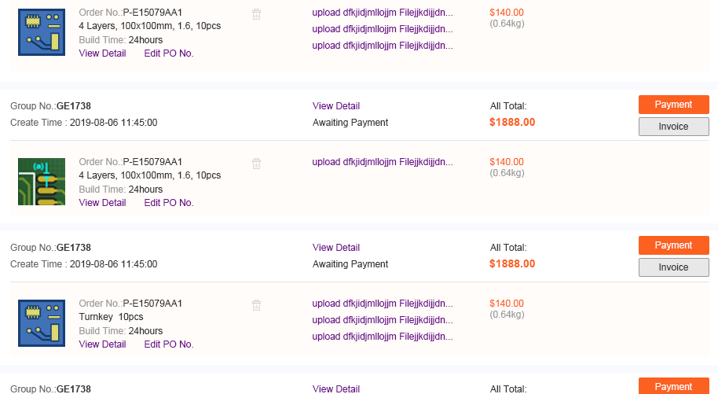Click the blue PCB thumbnail of the Turnkey order
The height and width of the screenshot is (394, 718).
pos(42,323)
